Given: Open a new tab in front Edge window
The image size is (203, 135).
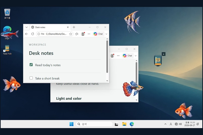Looking at the screenshot, I should 74,27.
